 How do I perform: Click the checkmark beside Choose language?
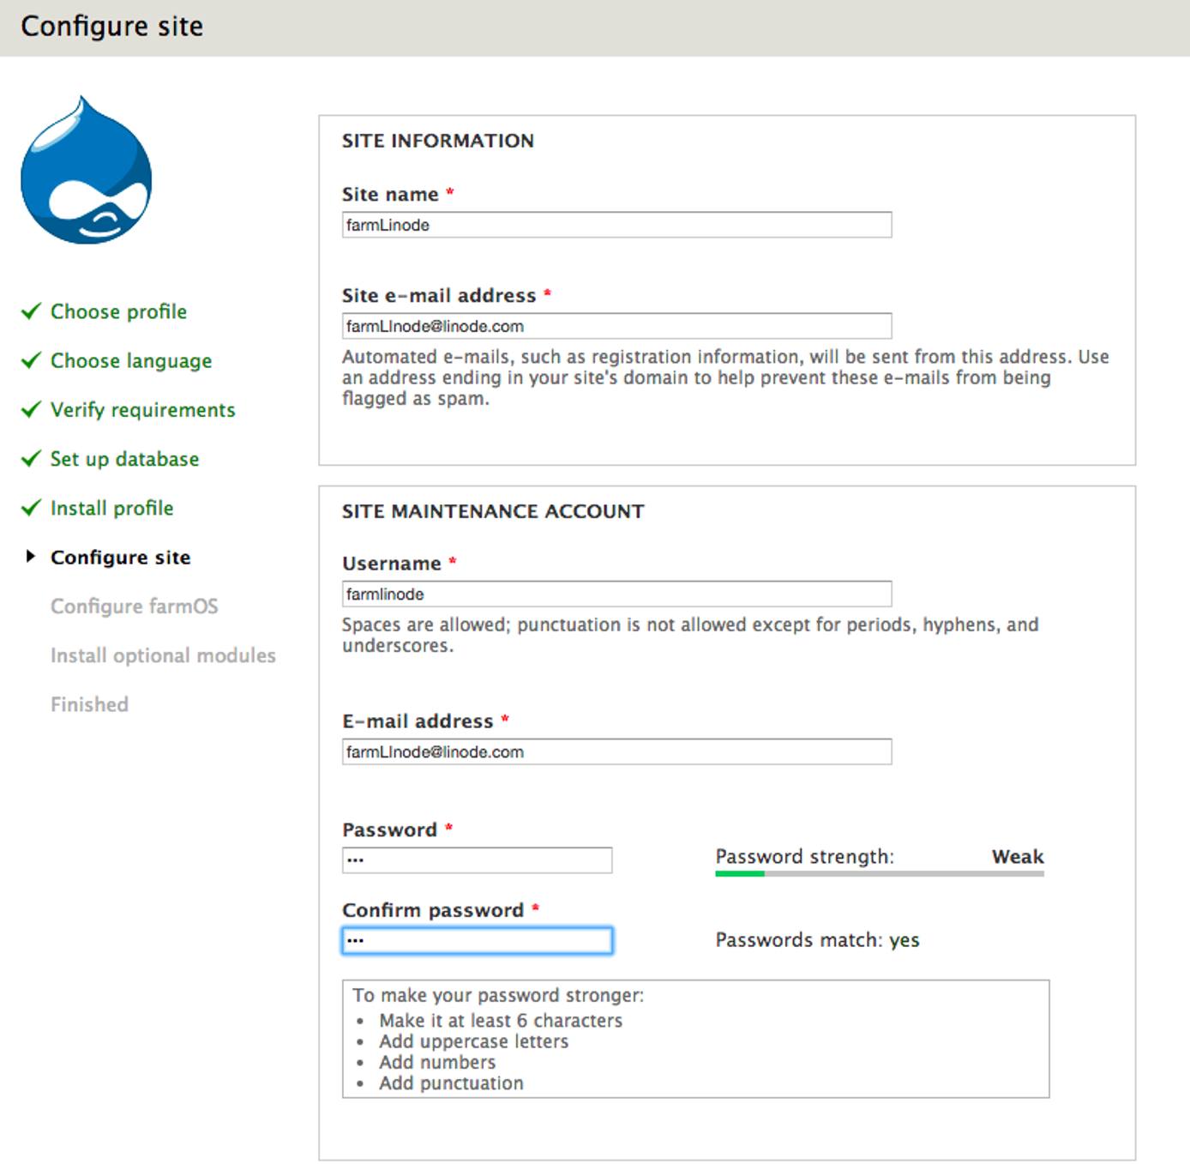click(x=32, y=360)
